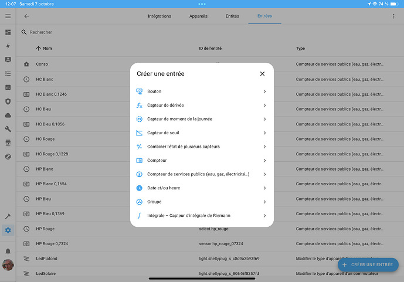Open the Logbook list sidebar icon

point(8,74)
